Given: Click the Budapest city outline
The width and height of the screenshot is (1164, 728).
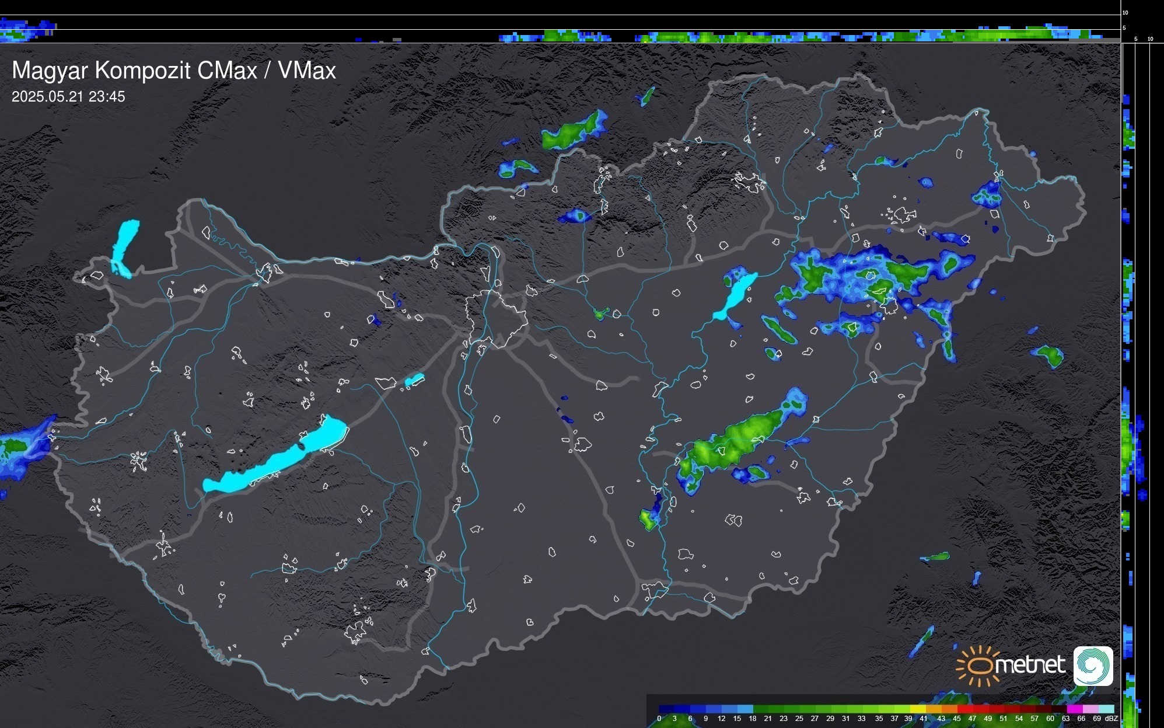Looking at the screenshot, I should (x=496, y=318).
